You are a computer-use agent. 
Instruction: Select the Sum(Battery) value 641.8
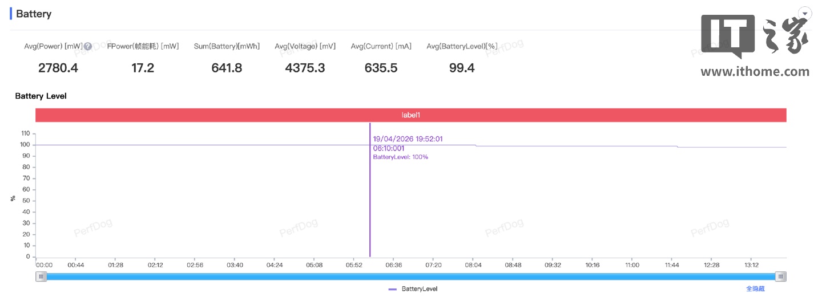pyautogui.click(x=227, y=68)
